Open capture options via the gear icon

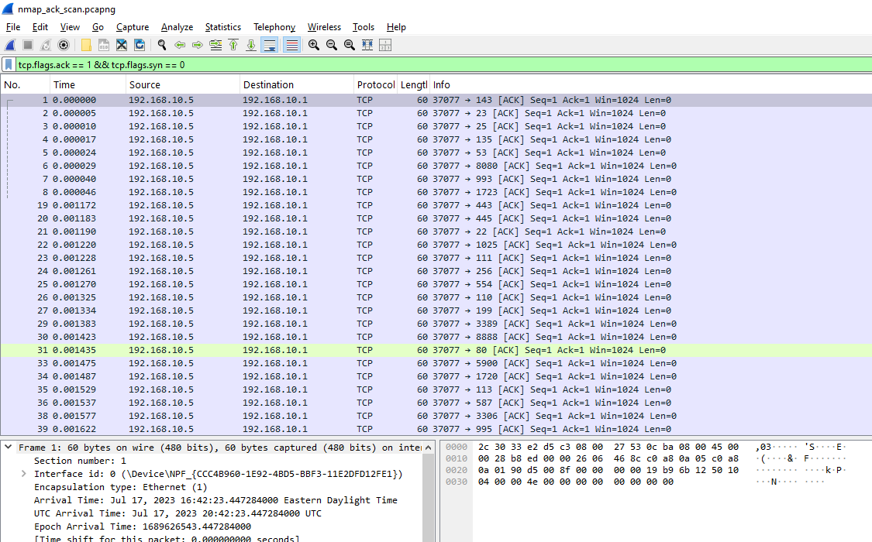(64, 44)
